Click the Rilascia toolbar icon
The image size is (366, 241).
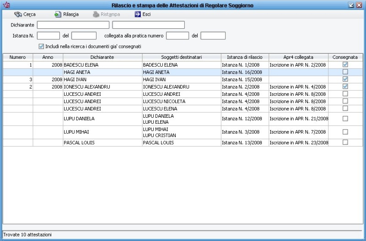[58, 14]
